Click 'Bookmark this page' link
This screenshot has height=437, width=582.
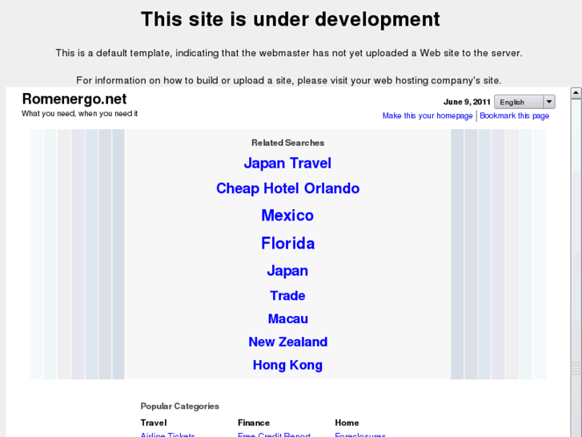pos(514,115)
